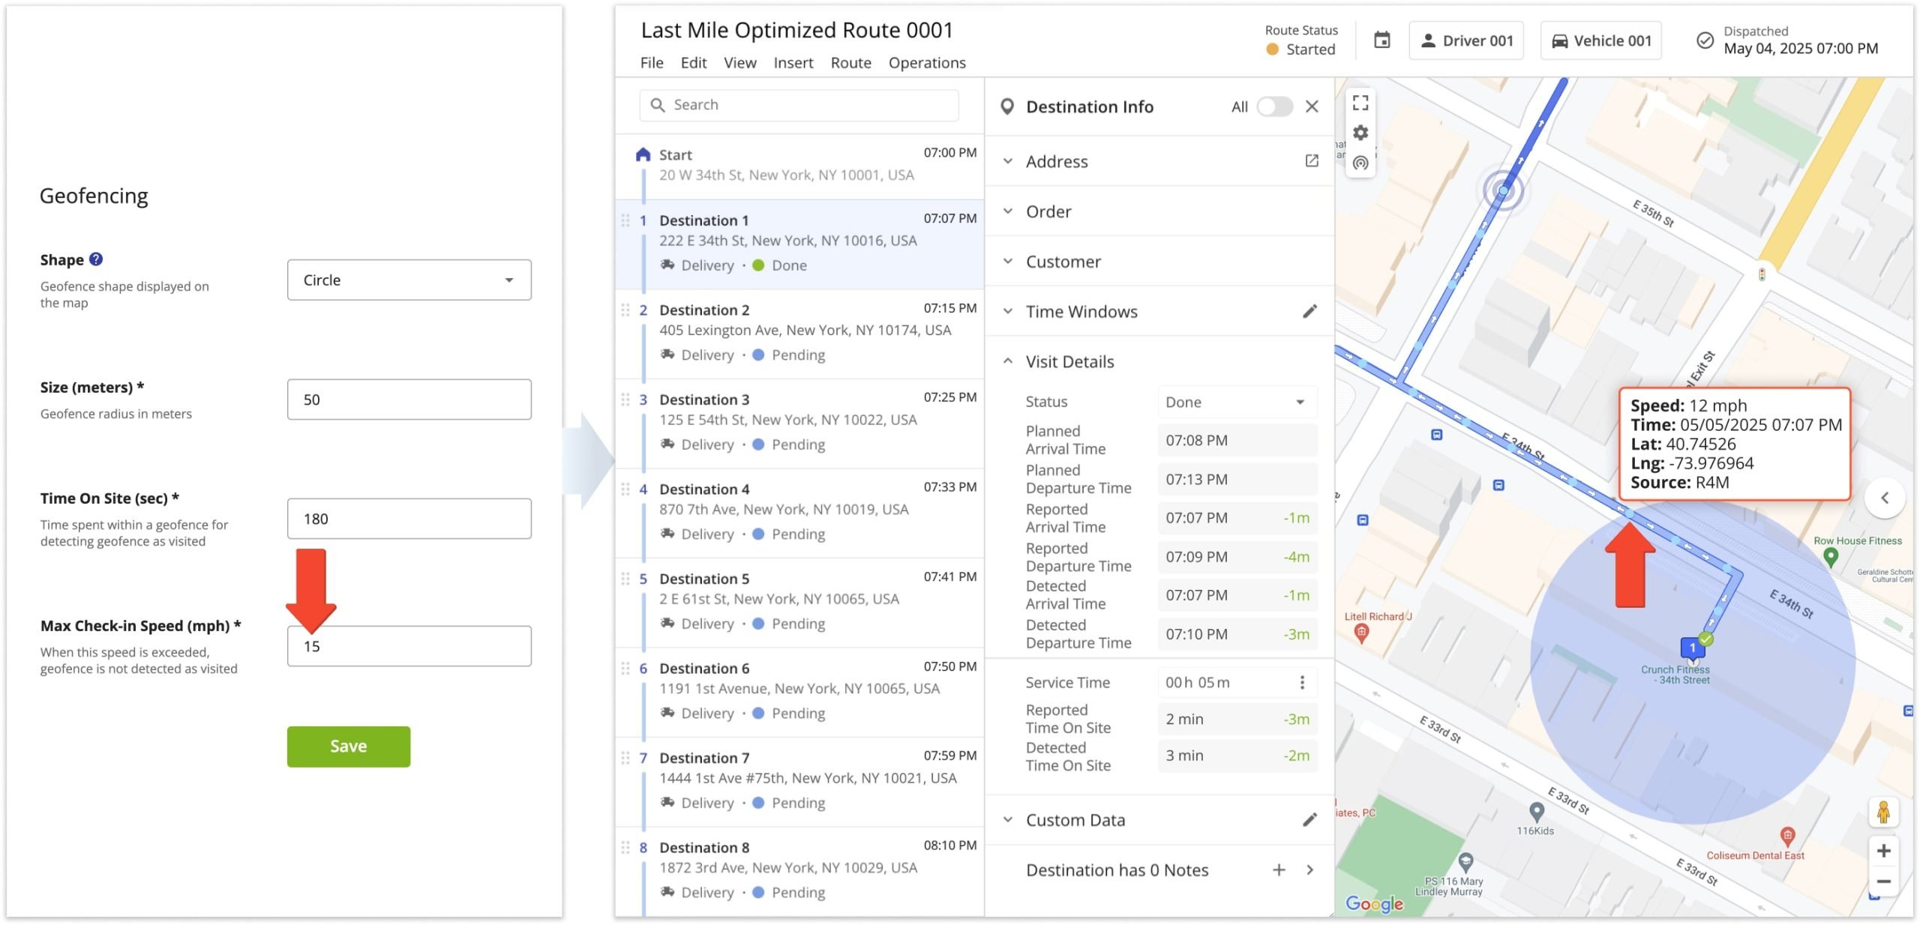1920x925 pixels.
Task: Select Destination 1 in route list
Action: 799,244
